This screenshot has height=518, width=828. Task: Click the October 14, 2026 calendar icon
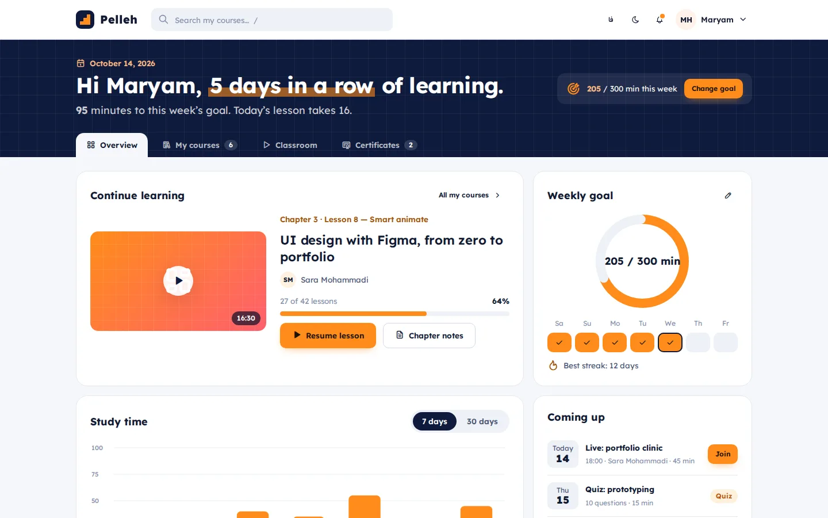[80, 63]
